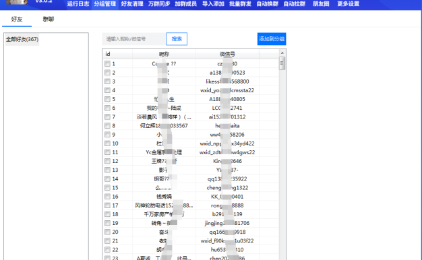Check the box for row 8
The image size is (422, 260).
tap(107, 125)
